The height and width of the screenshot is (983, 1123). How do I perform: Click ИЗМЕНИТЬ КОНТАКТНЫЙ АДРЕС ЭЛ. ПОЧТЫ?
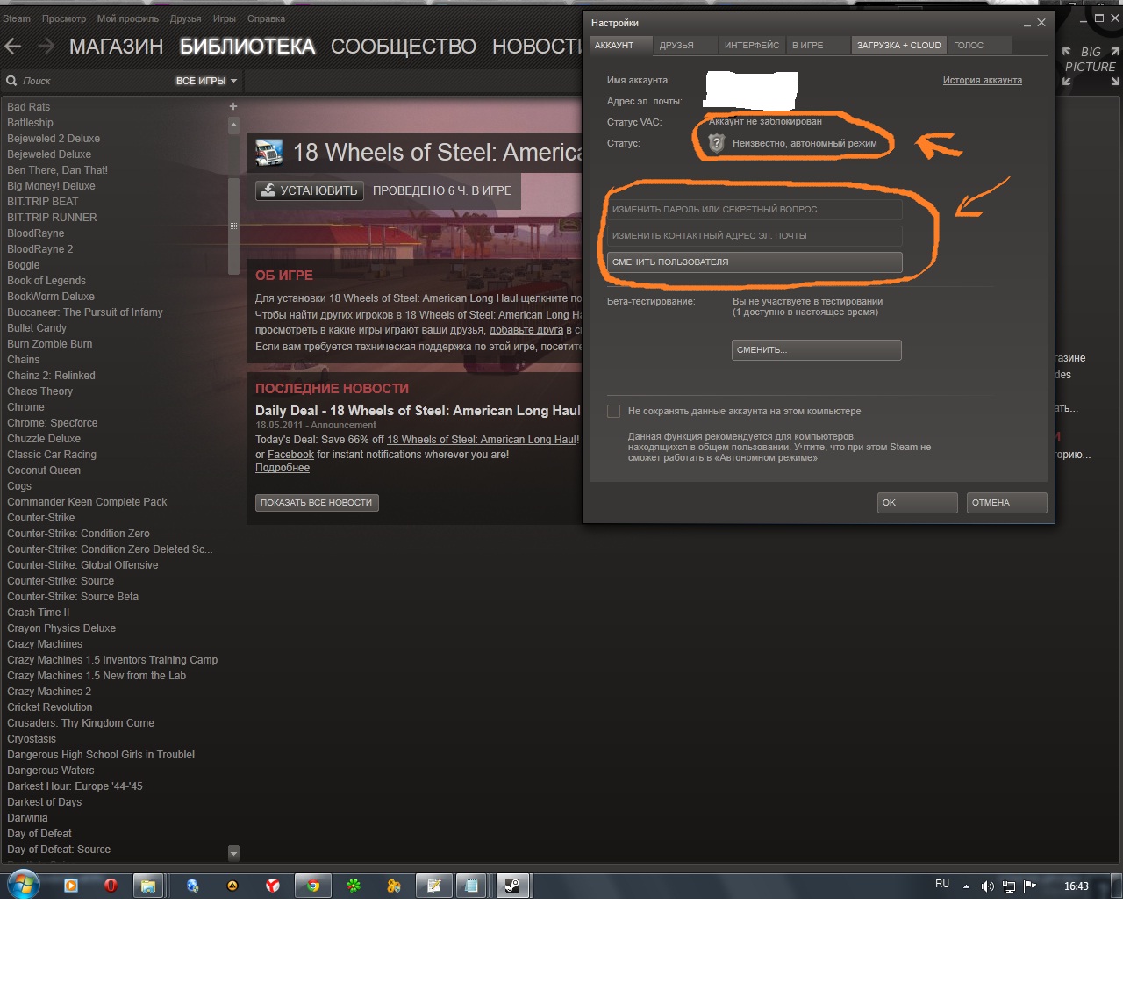tap(755, 236)
